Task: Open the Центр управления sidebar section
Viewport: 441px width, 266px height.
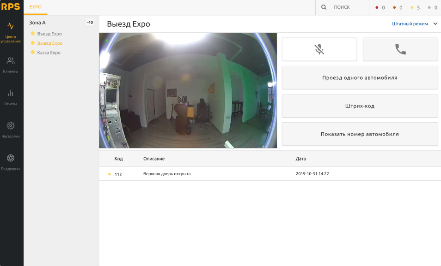Action: tap(11, 32)
